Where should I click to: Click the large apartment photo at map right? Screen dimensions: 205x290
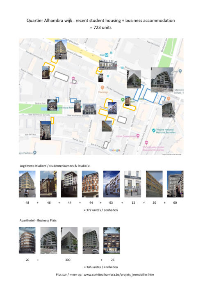pos(162,80)
